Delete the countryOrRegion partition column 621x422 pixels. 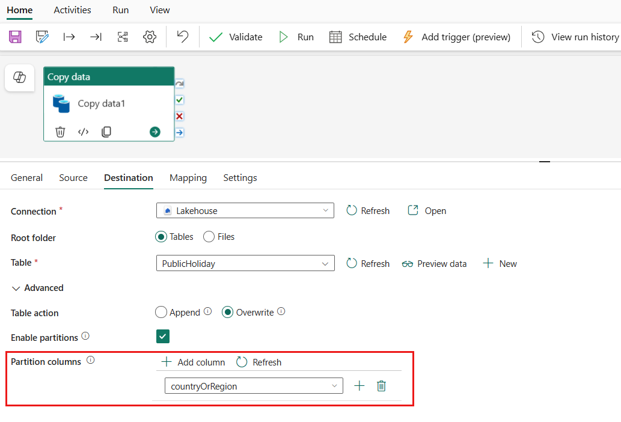(x=381, y=386)
